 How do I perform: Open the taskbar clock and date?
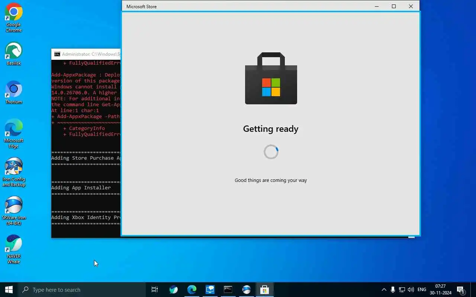tap(440, 290)
